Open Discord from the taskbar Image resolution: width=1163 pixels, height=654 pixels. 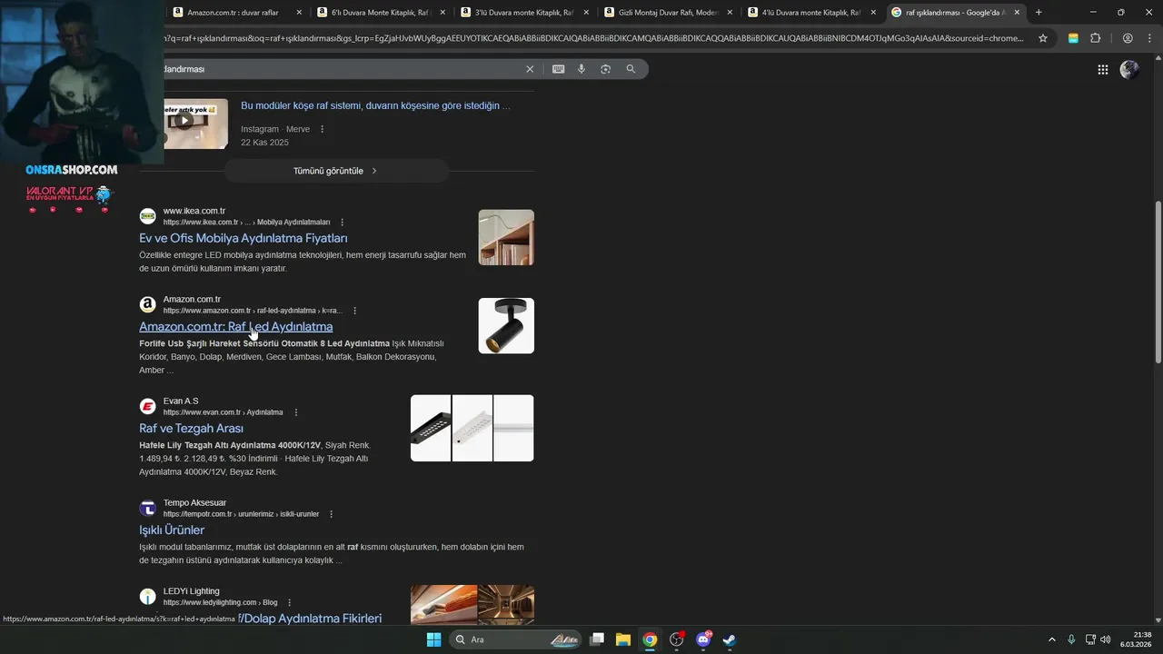(703, 639)
